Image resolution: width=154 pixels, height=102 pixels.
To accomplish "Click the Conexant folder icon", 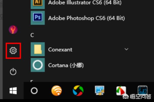I will [38, 49].
